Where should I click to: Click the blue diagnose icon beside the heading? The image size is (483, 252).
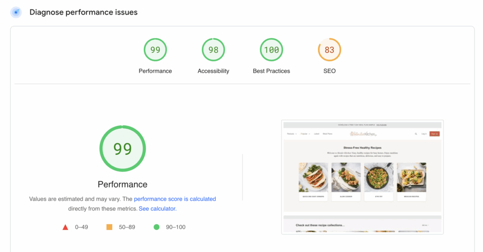click(x=16, y=12)
